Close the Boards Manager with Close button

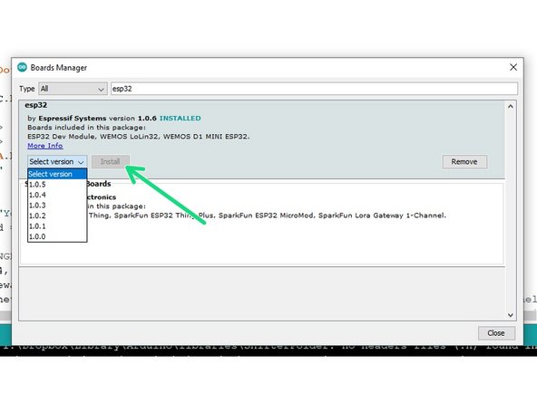click(496, 333)
